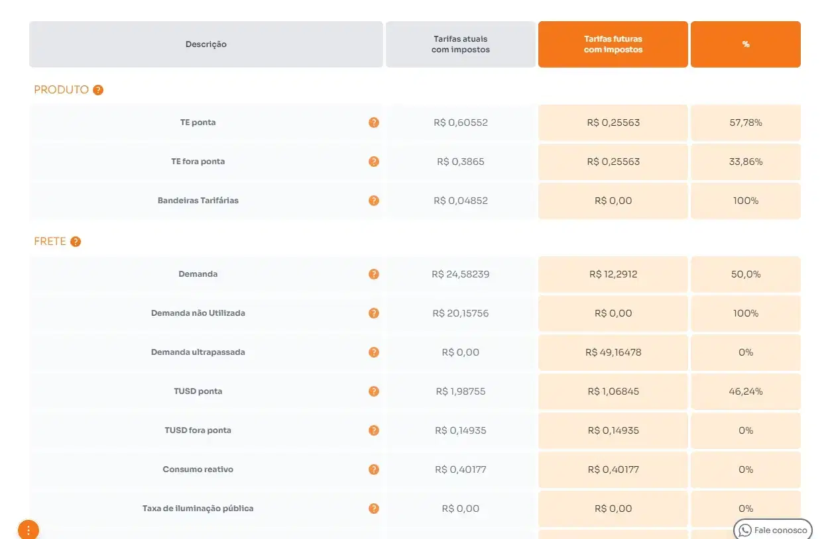The width and height of the screenshot is (828, 539).
Task: Click current tariff for Taxa de iluminação pública
Action: coord(461,509)
